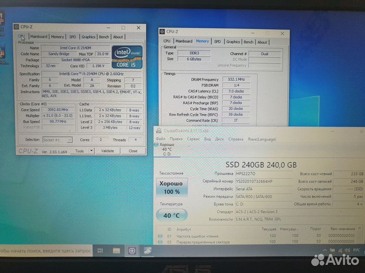Open SPD tab in memory CPU-Z window
The width and height of the screenshot is (365, 273).
[217, 41]
